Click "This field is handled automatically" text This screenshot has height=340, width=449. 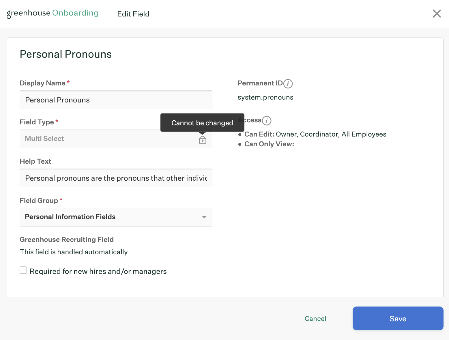click(74, 252)
